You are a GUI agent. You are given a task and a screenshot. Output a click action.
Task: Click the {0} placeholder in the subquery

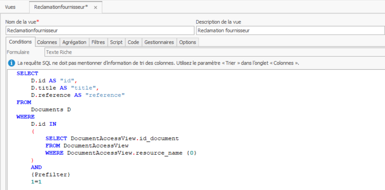point(192,153)
